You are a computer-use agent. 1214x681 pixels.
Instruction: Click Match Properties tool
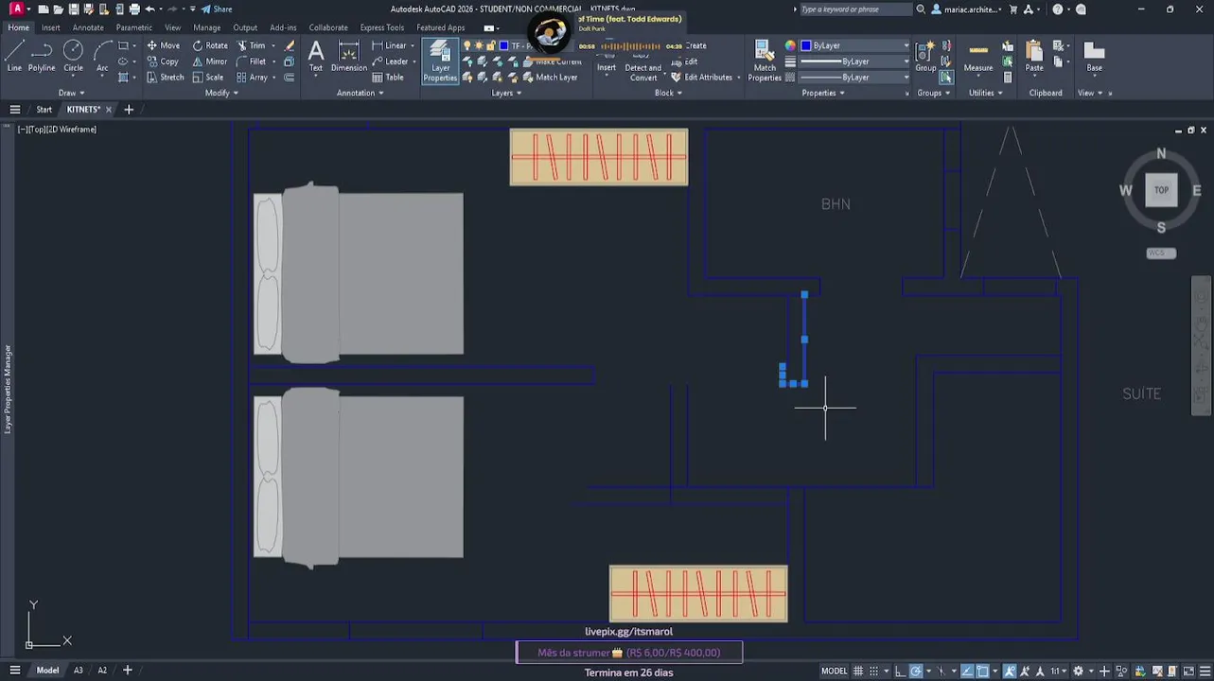pos(765,61)
